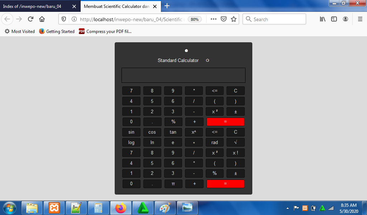
Task: Click the tan button
Action: point(173,132)
